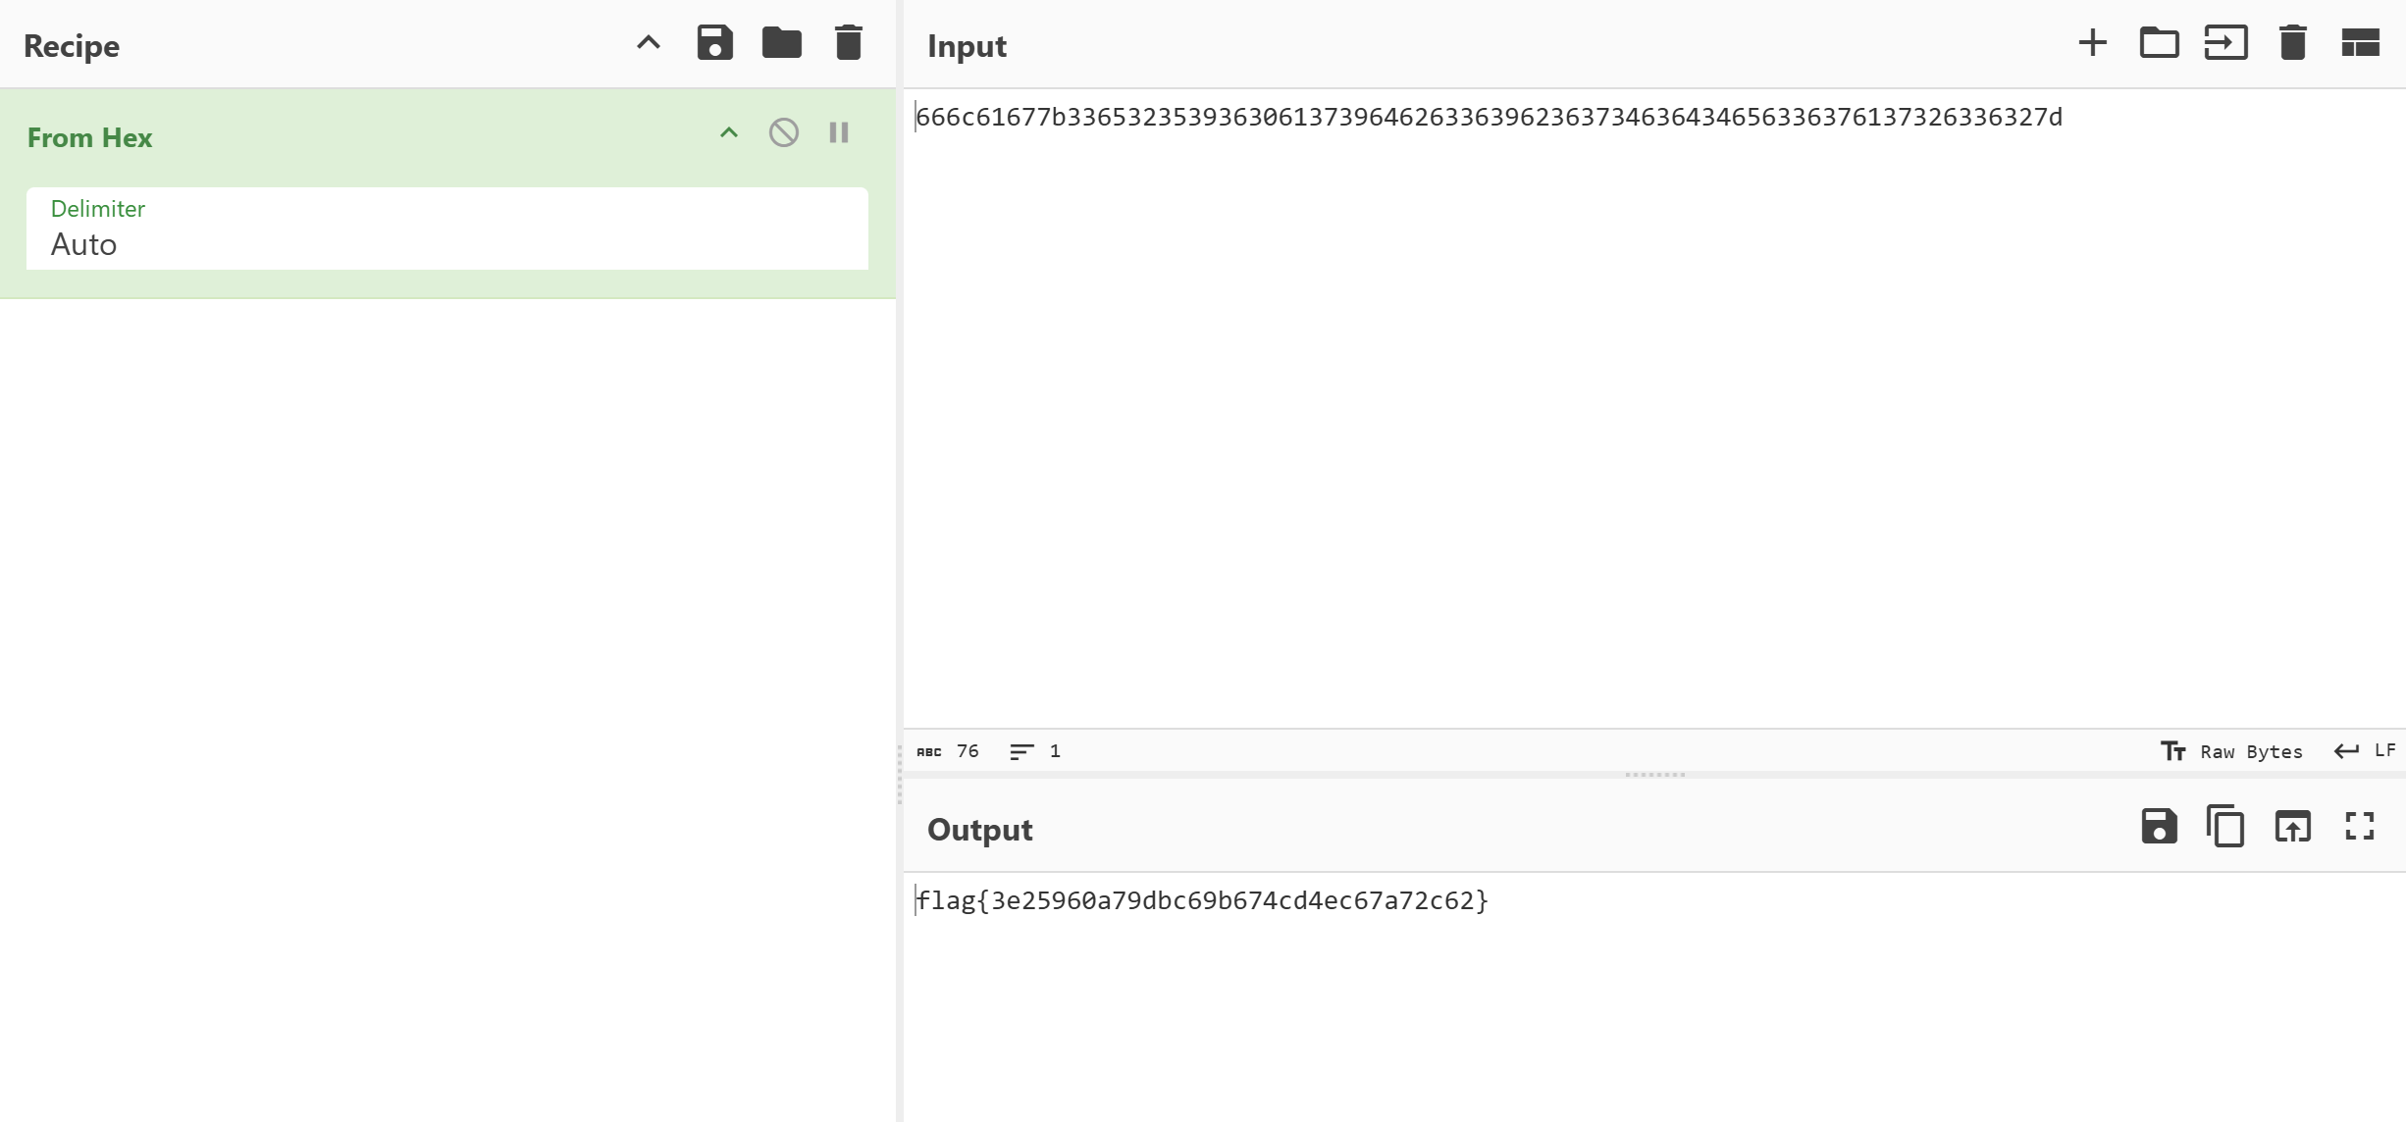Viewport: 2406px width, 1122px height.
Task: Copy raw output to clipboard
Action: 2225,827
